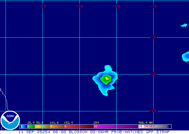Click the NOAA logo emblem
This screenshot has width=189, height=134.
pyautogui.click(x=10, y=121)
